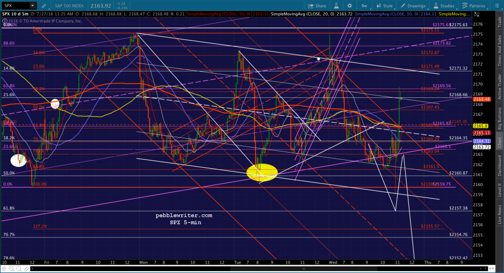Screen dimensions: 504x273
Task: Click the Share button
Action: coord(317,6)
